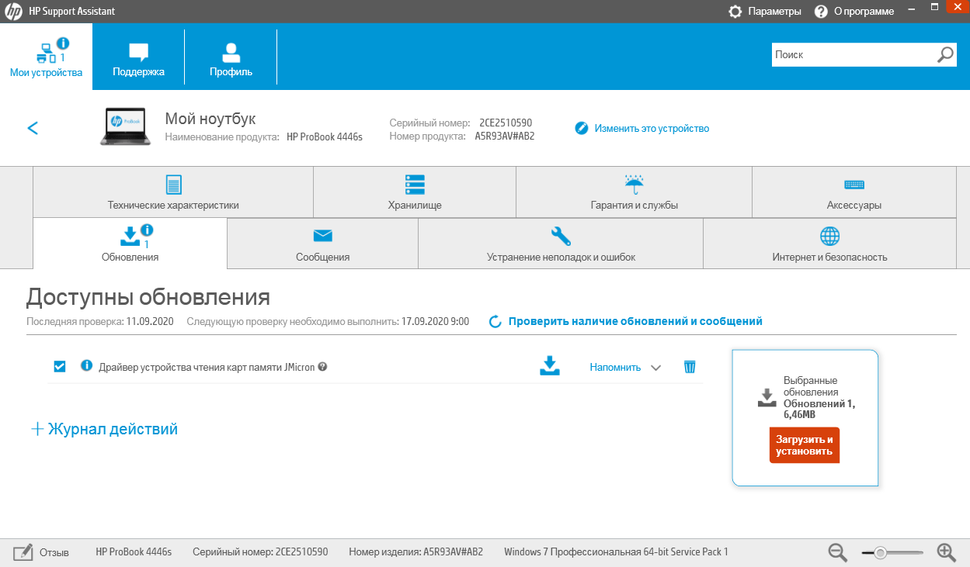Switch to Сообщения tab
Image resolution: width=970 pixels, height=567 pixels.
[322, 244]
